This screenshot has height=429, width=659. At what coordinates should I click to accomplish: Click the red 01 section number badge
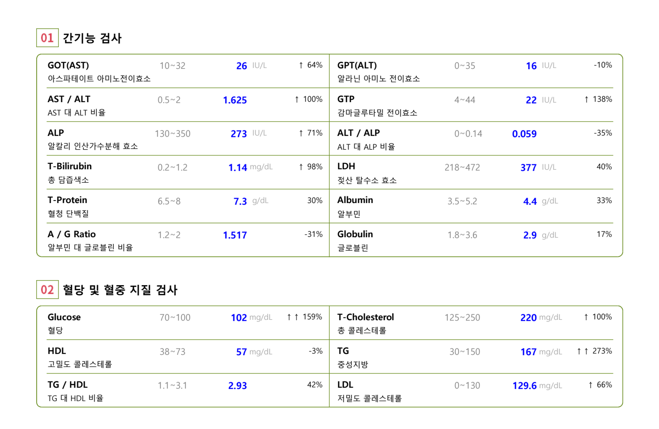click(47, 38)
